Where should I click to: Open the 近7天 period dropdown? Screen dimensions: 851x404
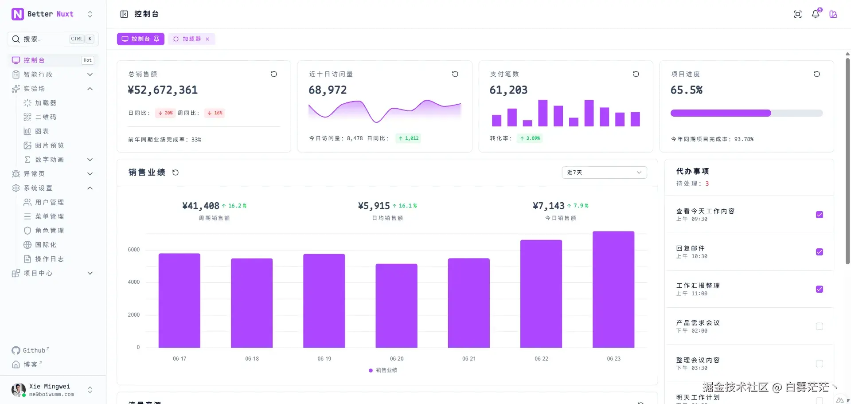coord(604,173)
